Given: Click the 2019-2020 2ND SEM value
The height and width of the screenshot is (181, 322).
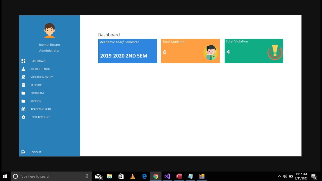Looking at the screenshot, I should point(124,56).
